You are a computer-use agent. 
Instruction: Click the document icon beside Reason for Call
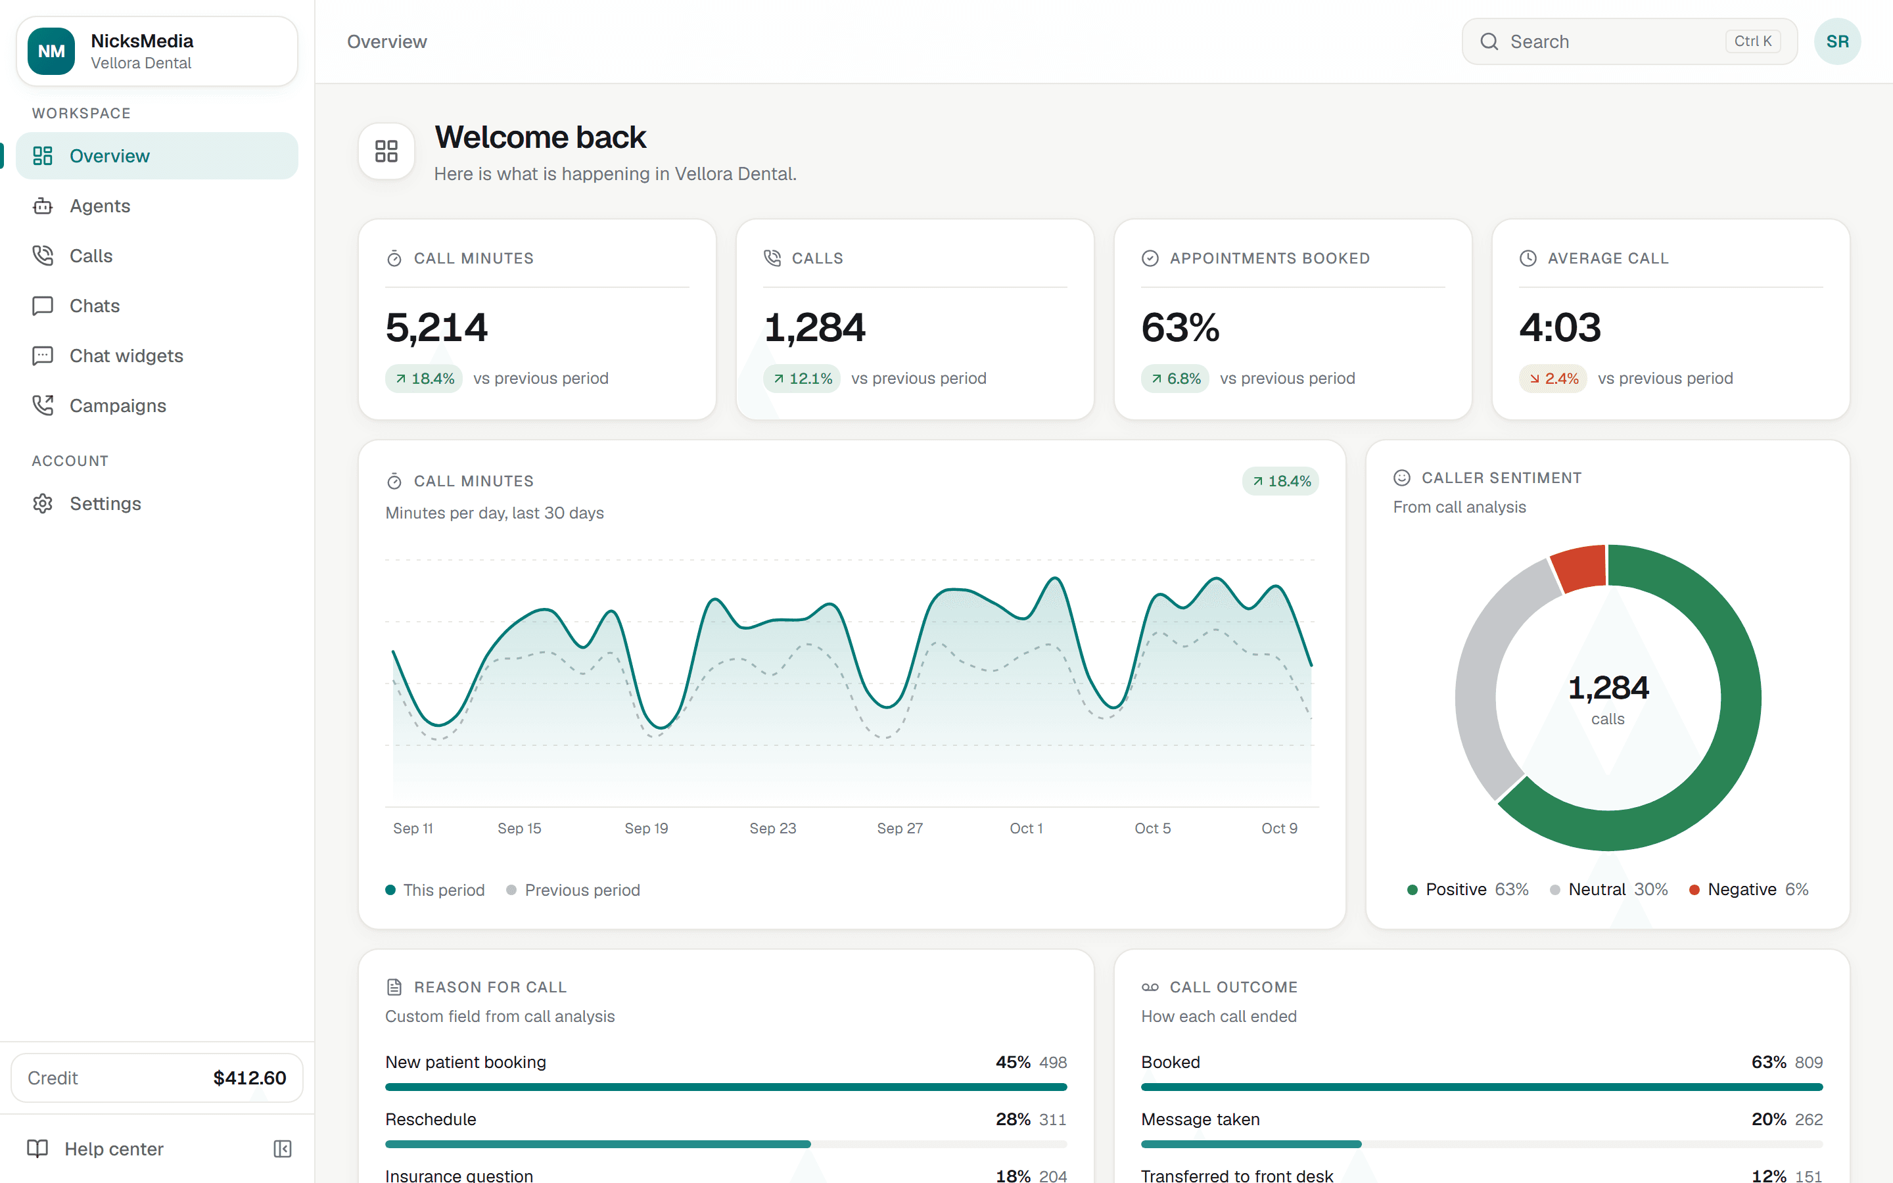pyautogui.click(x=394, y=987)
